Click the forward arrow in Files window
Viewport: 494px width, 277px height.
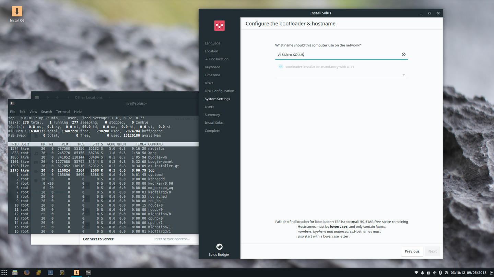(57, 97)
